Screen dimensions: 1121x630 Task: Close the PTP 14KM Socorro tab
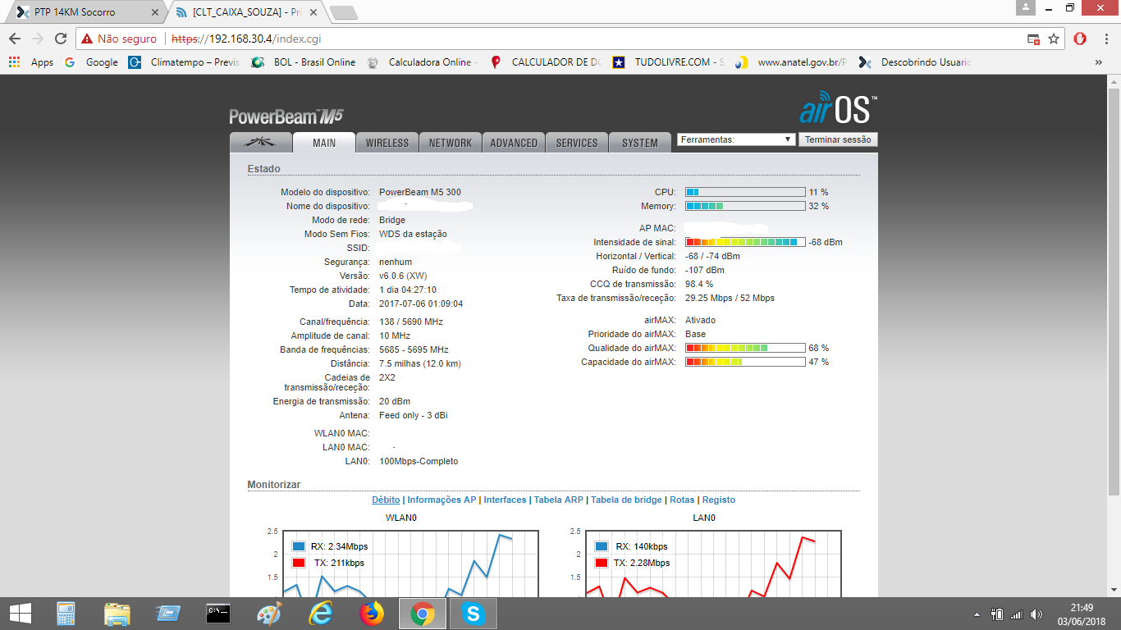(x=155, y=12)
